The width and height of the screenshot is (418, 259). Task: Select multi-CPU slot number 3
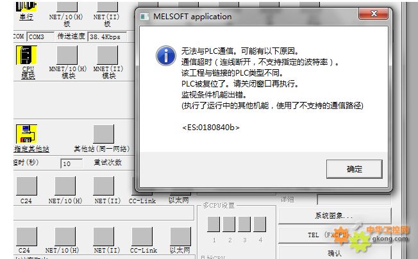click(244, 224)
